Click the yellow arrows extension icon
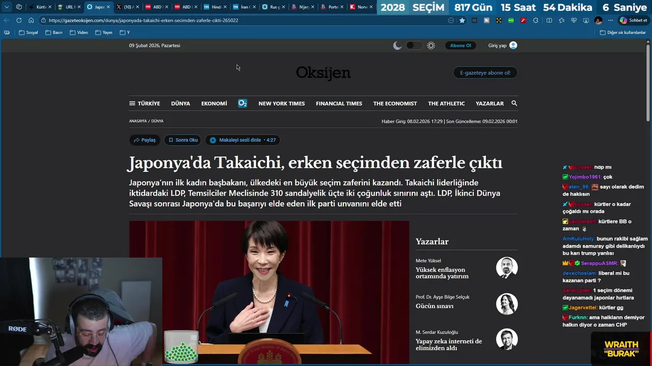Viewport: 652px width, 366px height. [499, 20]
